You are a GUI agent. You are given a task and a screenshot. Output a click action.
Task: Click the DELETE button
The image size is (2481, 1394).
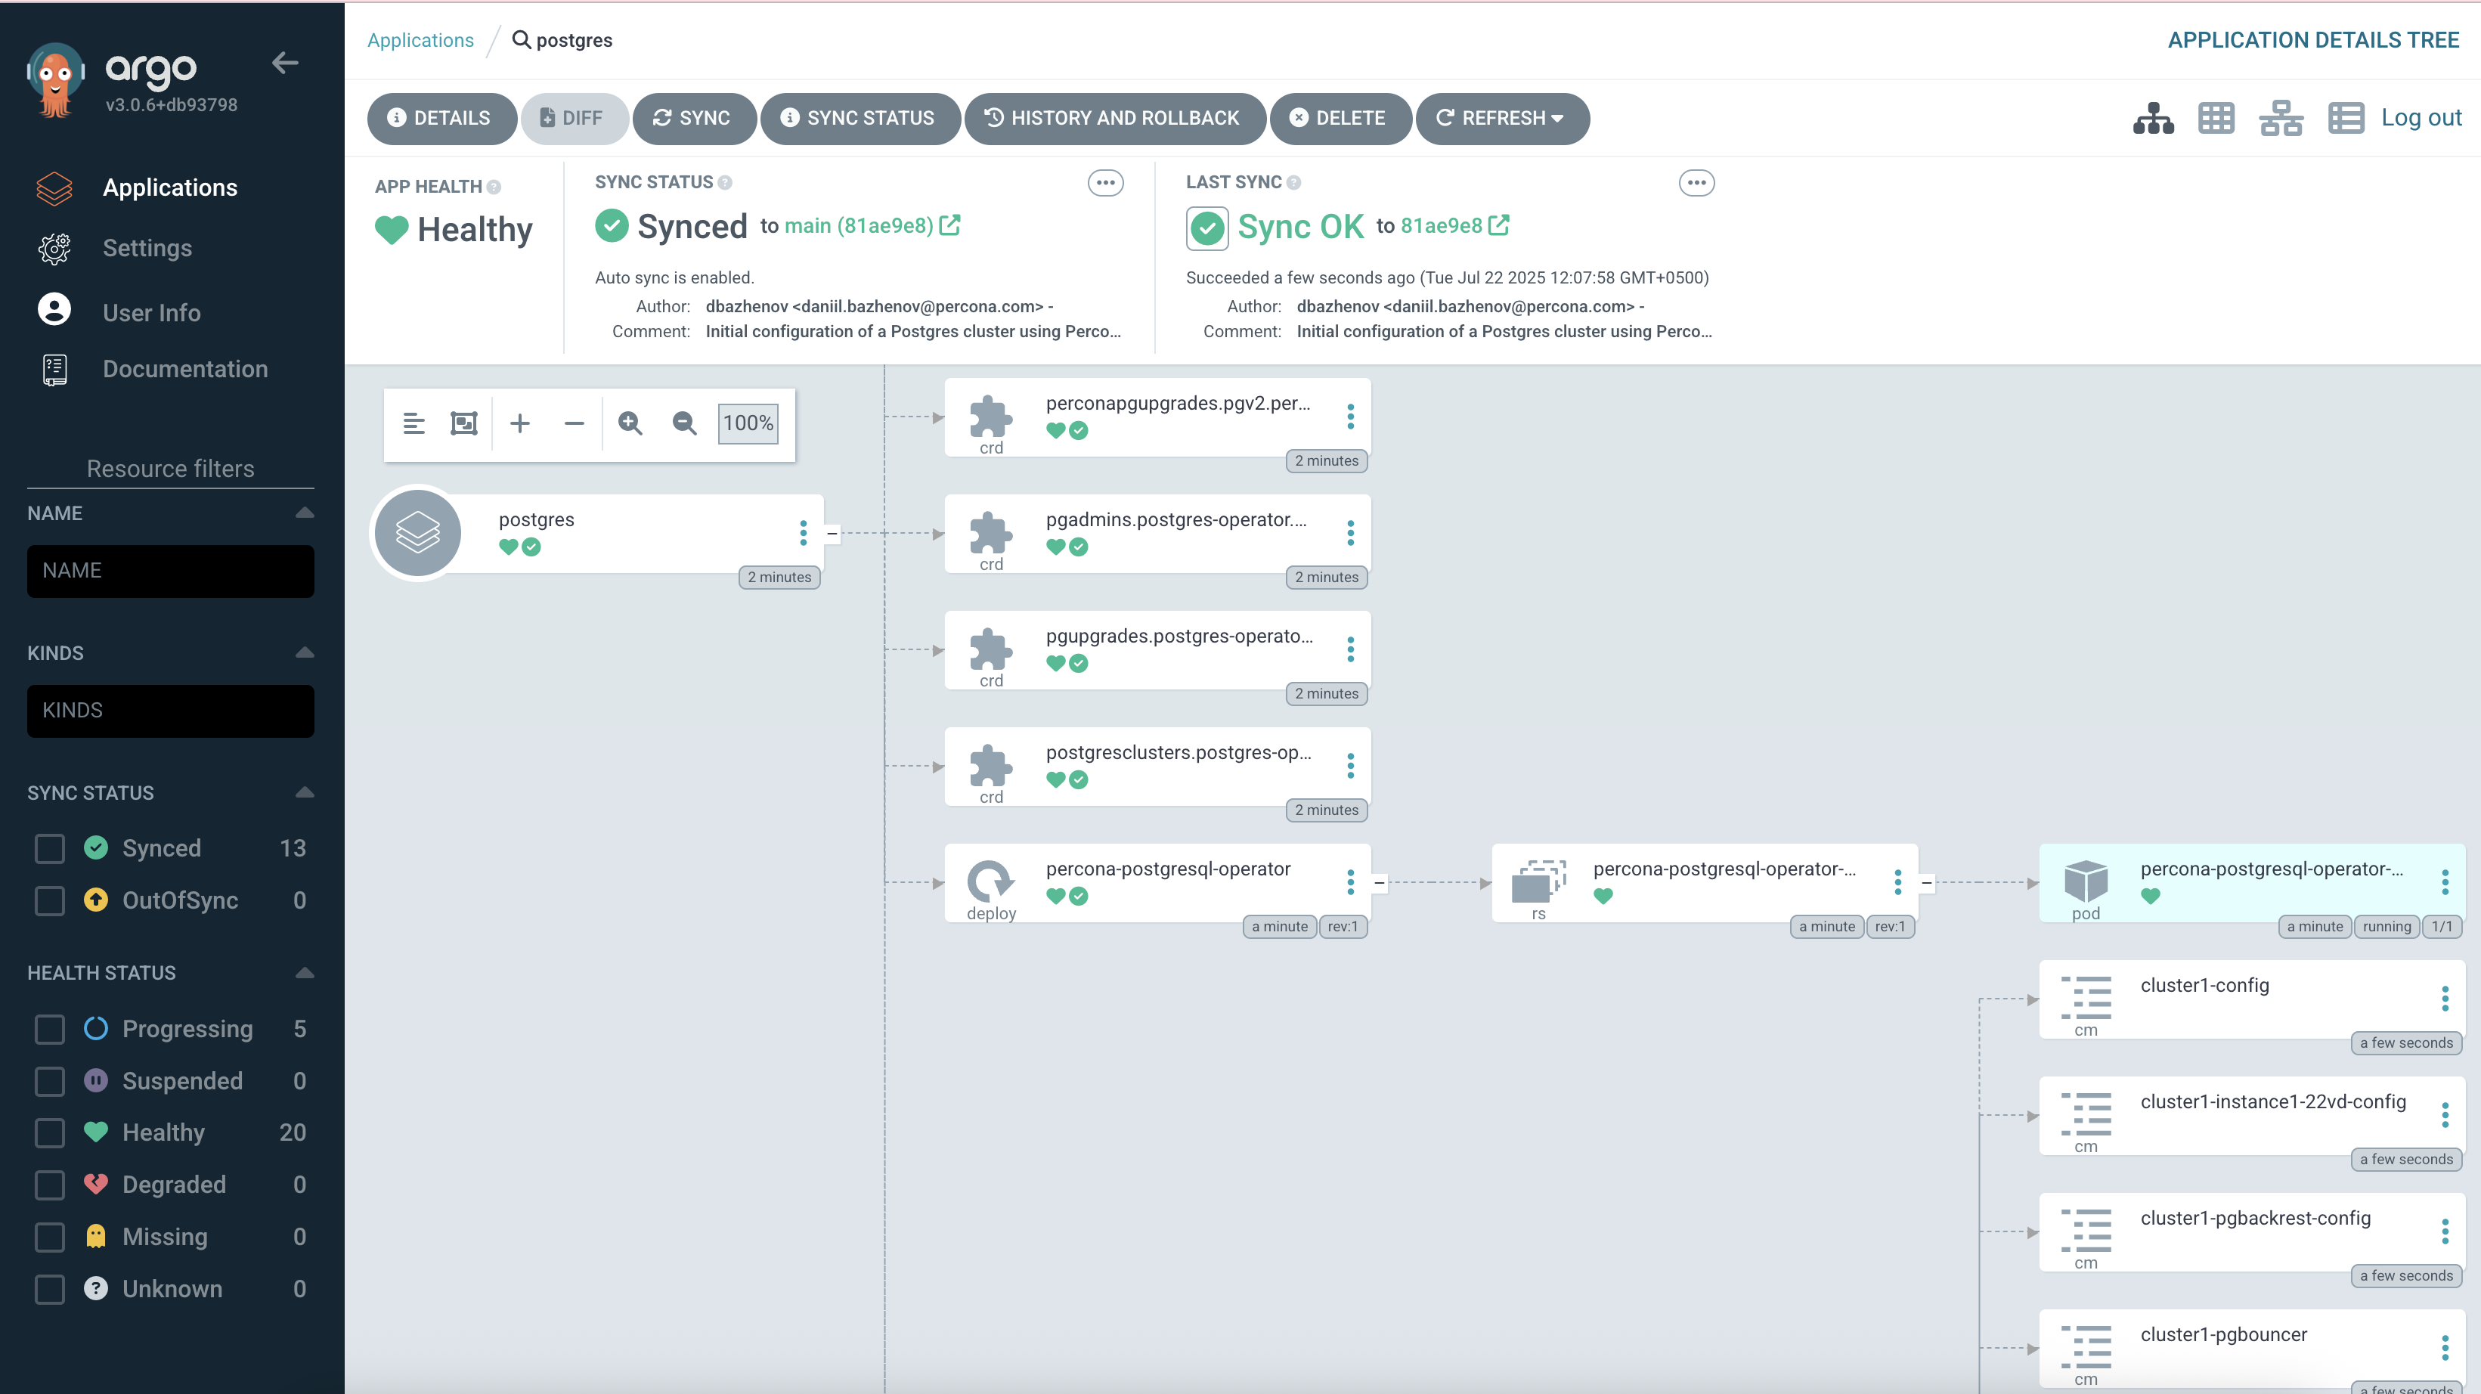tap(1341, 119)
